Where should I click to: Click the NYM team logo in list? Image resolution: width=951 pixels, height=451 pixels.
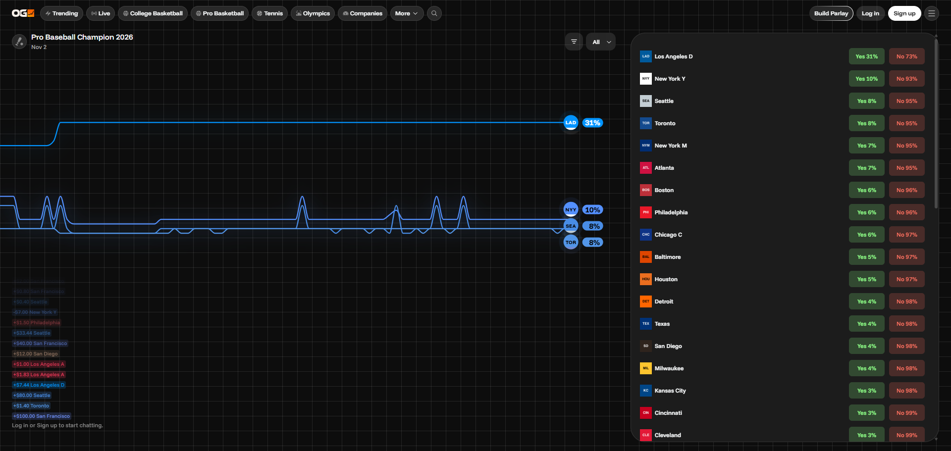tap(646, 146)
